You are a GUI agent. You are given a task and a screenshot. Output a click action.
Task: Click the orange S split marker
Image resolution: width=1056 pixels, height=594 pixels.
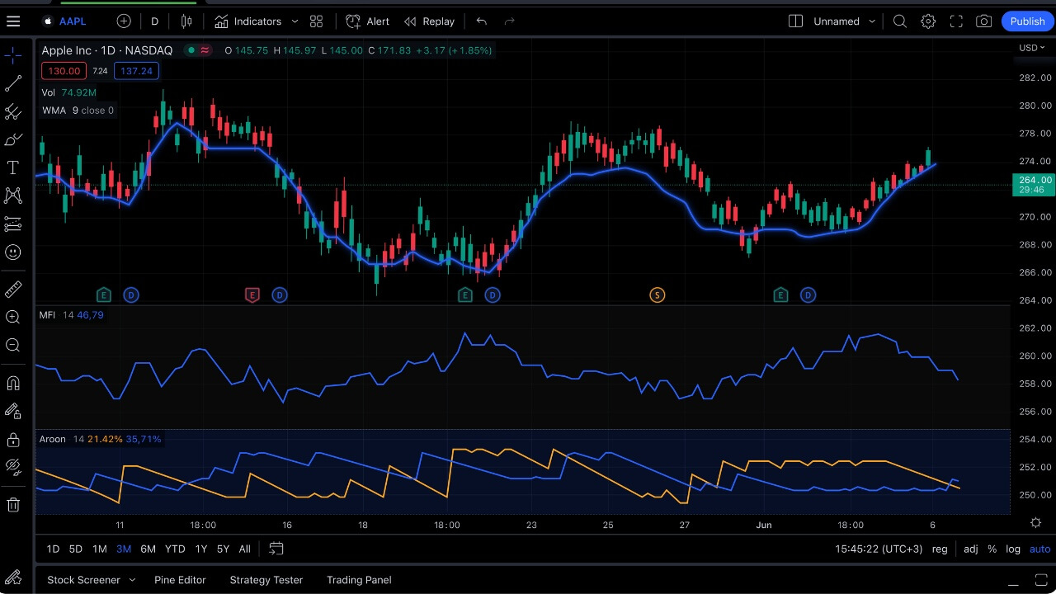click(658, 295)
